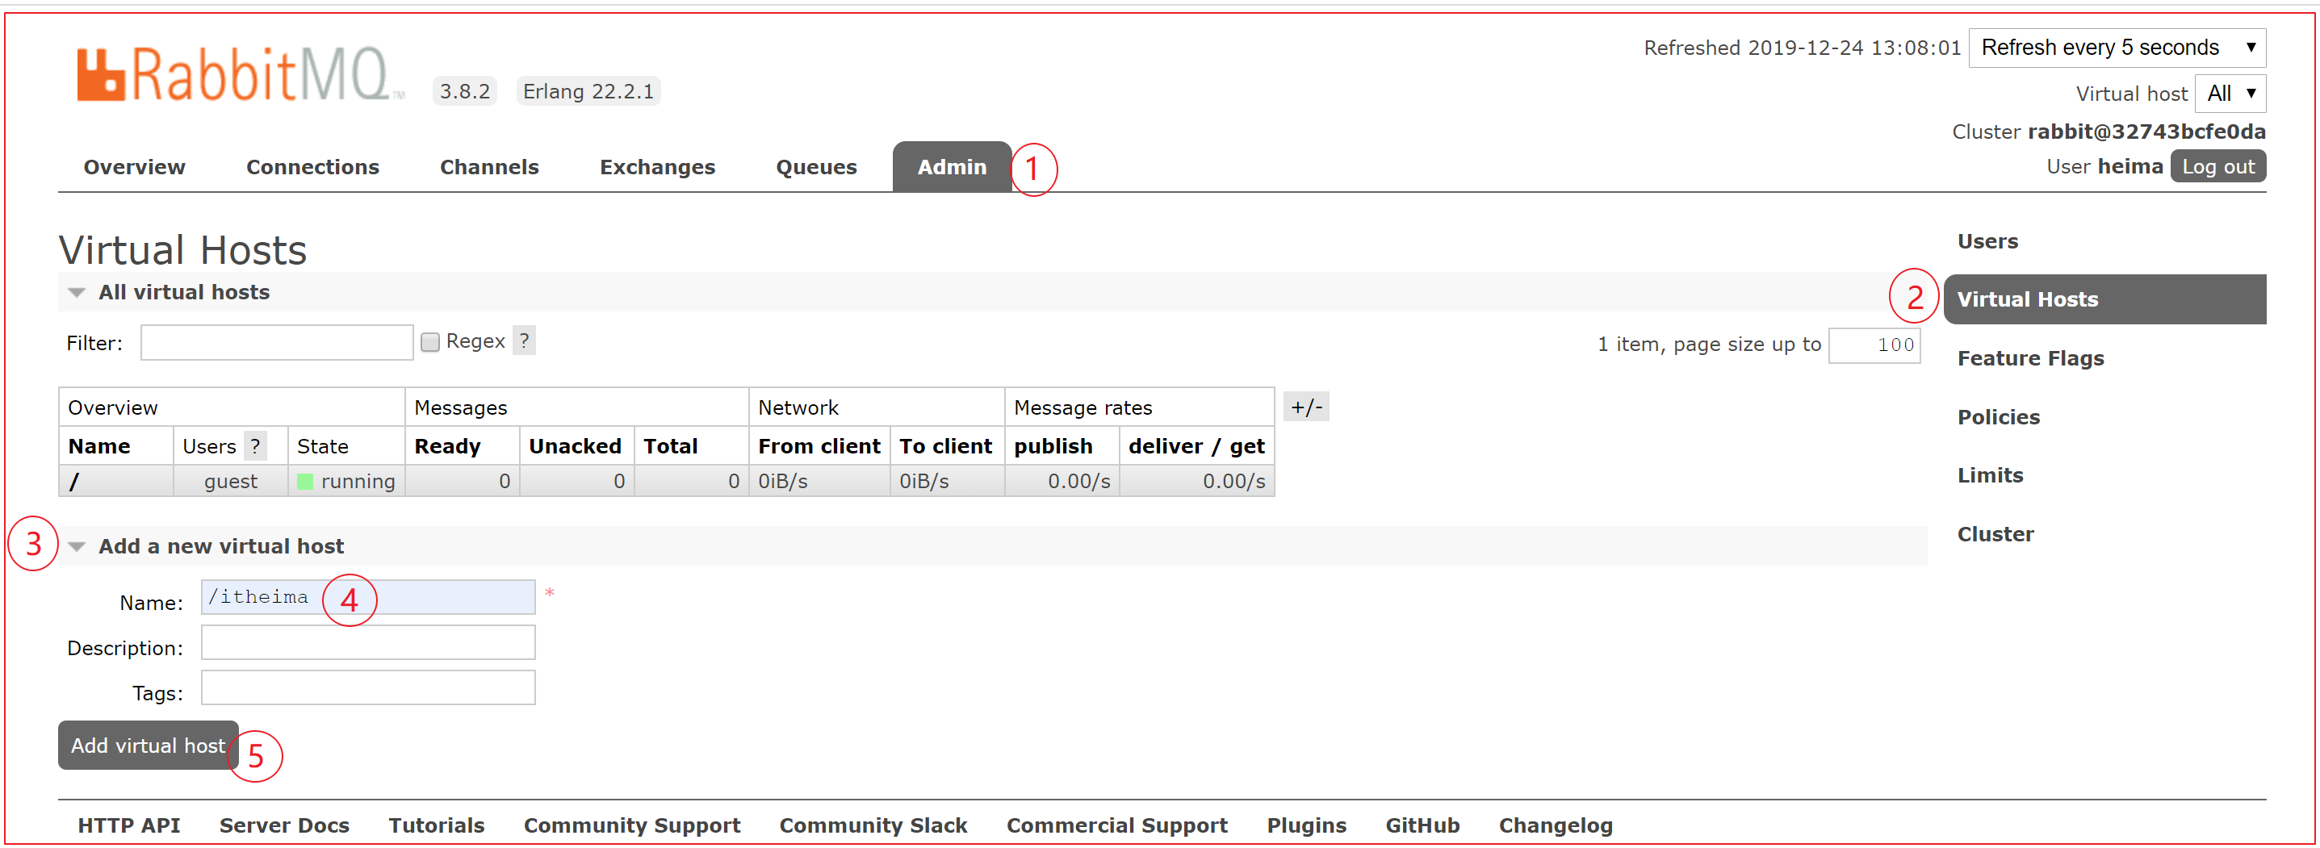Screen dimensions: 2320x848
Task: Open Policies in the sidebar
Action: click(x=1999, y=417)
